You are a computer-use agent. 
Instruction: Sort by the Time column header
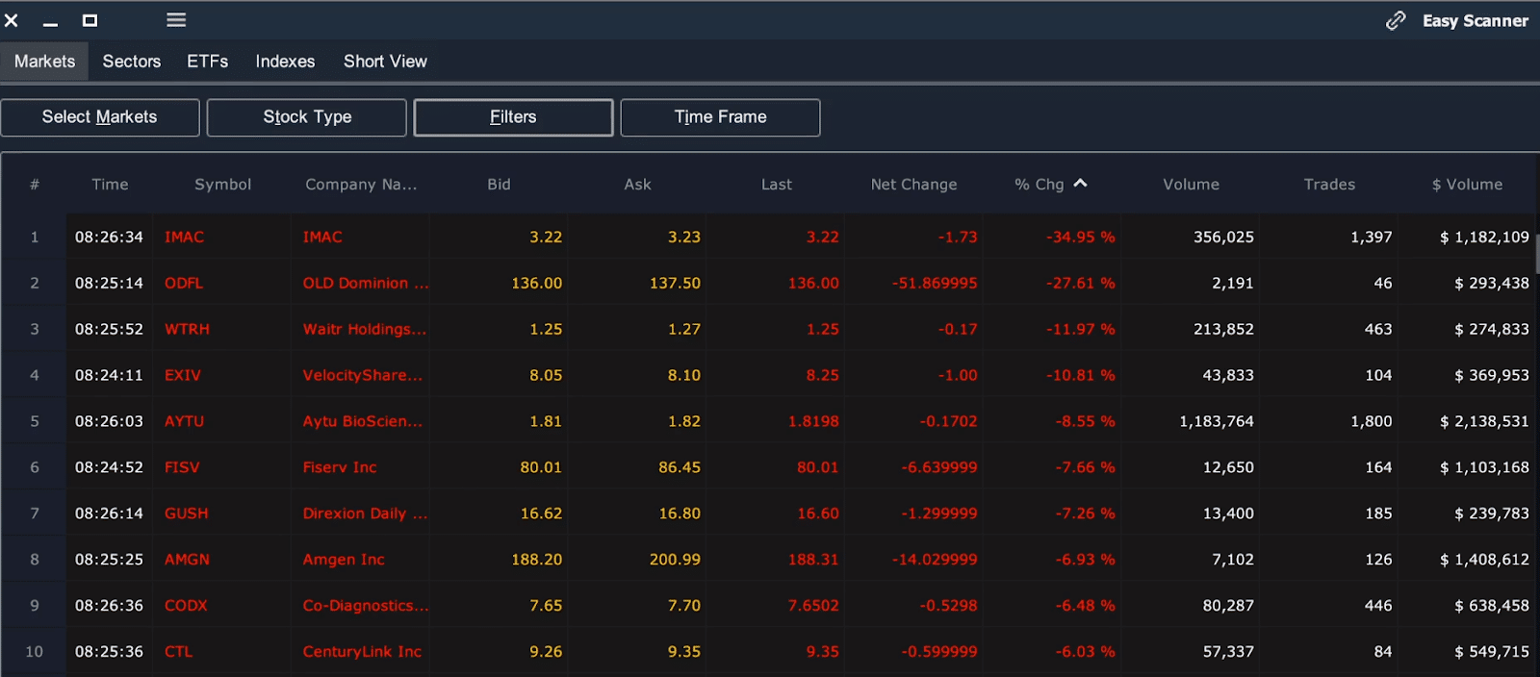pyautogui.click(x=110, y=185)
